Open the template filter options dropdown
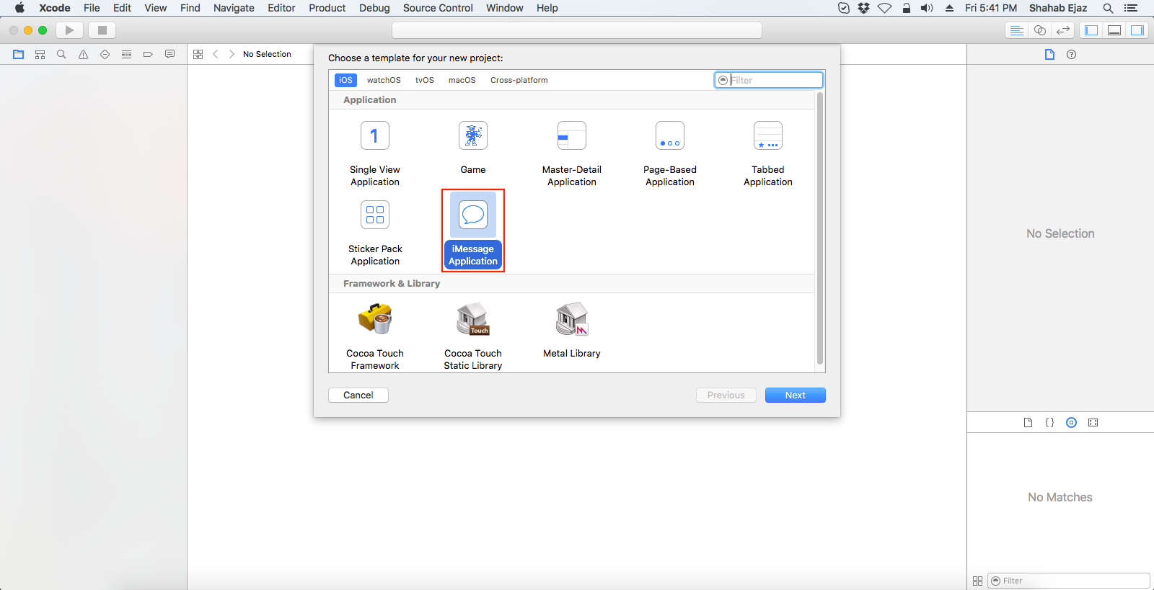This screenshot has width=1154, height=590. (723, 80)
